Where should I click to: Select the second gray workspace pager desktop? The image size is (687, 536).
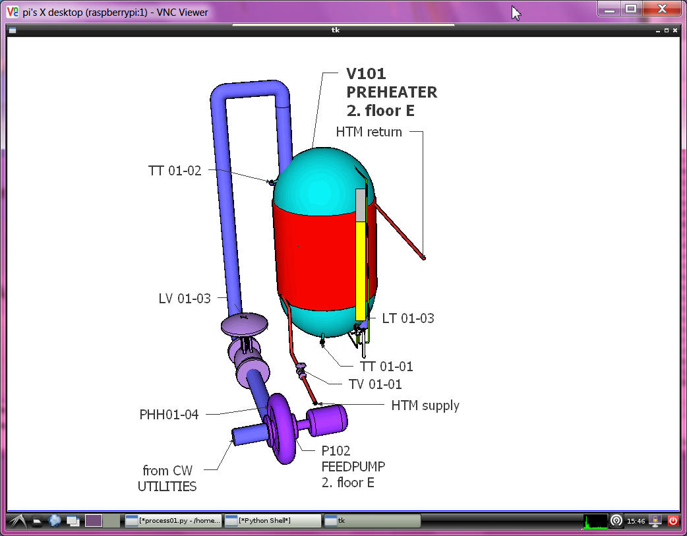[x=111, y=521]
